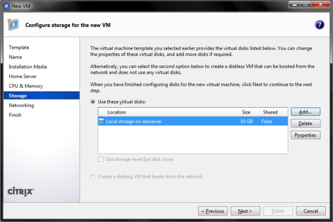Toggle 'Use storage-level fast disk clone' checkbox
The width and height of the screenshot is (333, 222).
[x=100, y=159]
